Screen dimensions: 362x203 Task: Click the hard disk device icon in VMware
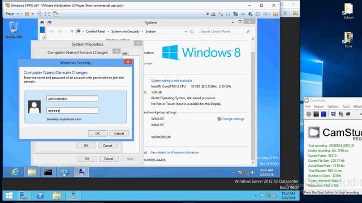[213, 14]
